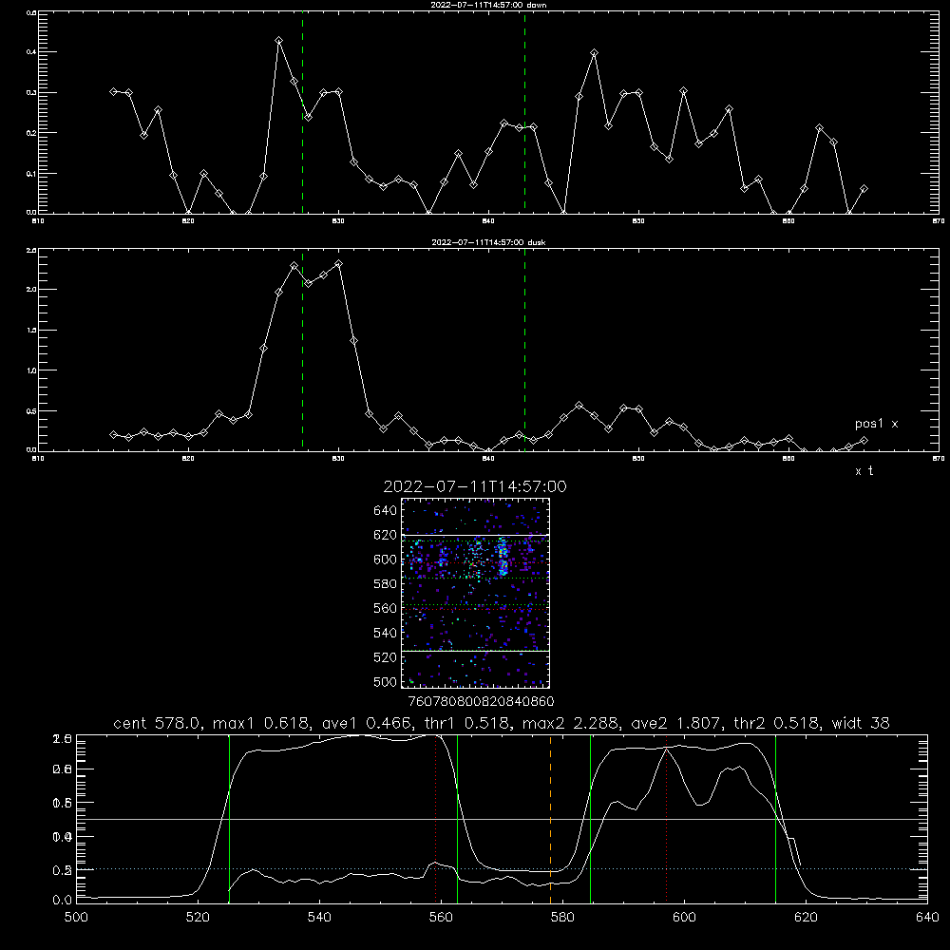Image resolution: width=950 pixels, height=950 pixels.
Task: Click the left green dashed line in the dawn plot
Action: 302,112
